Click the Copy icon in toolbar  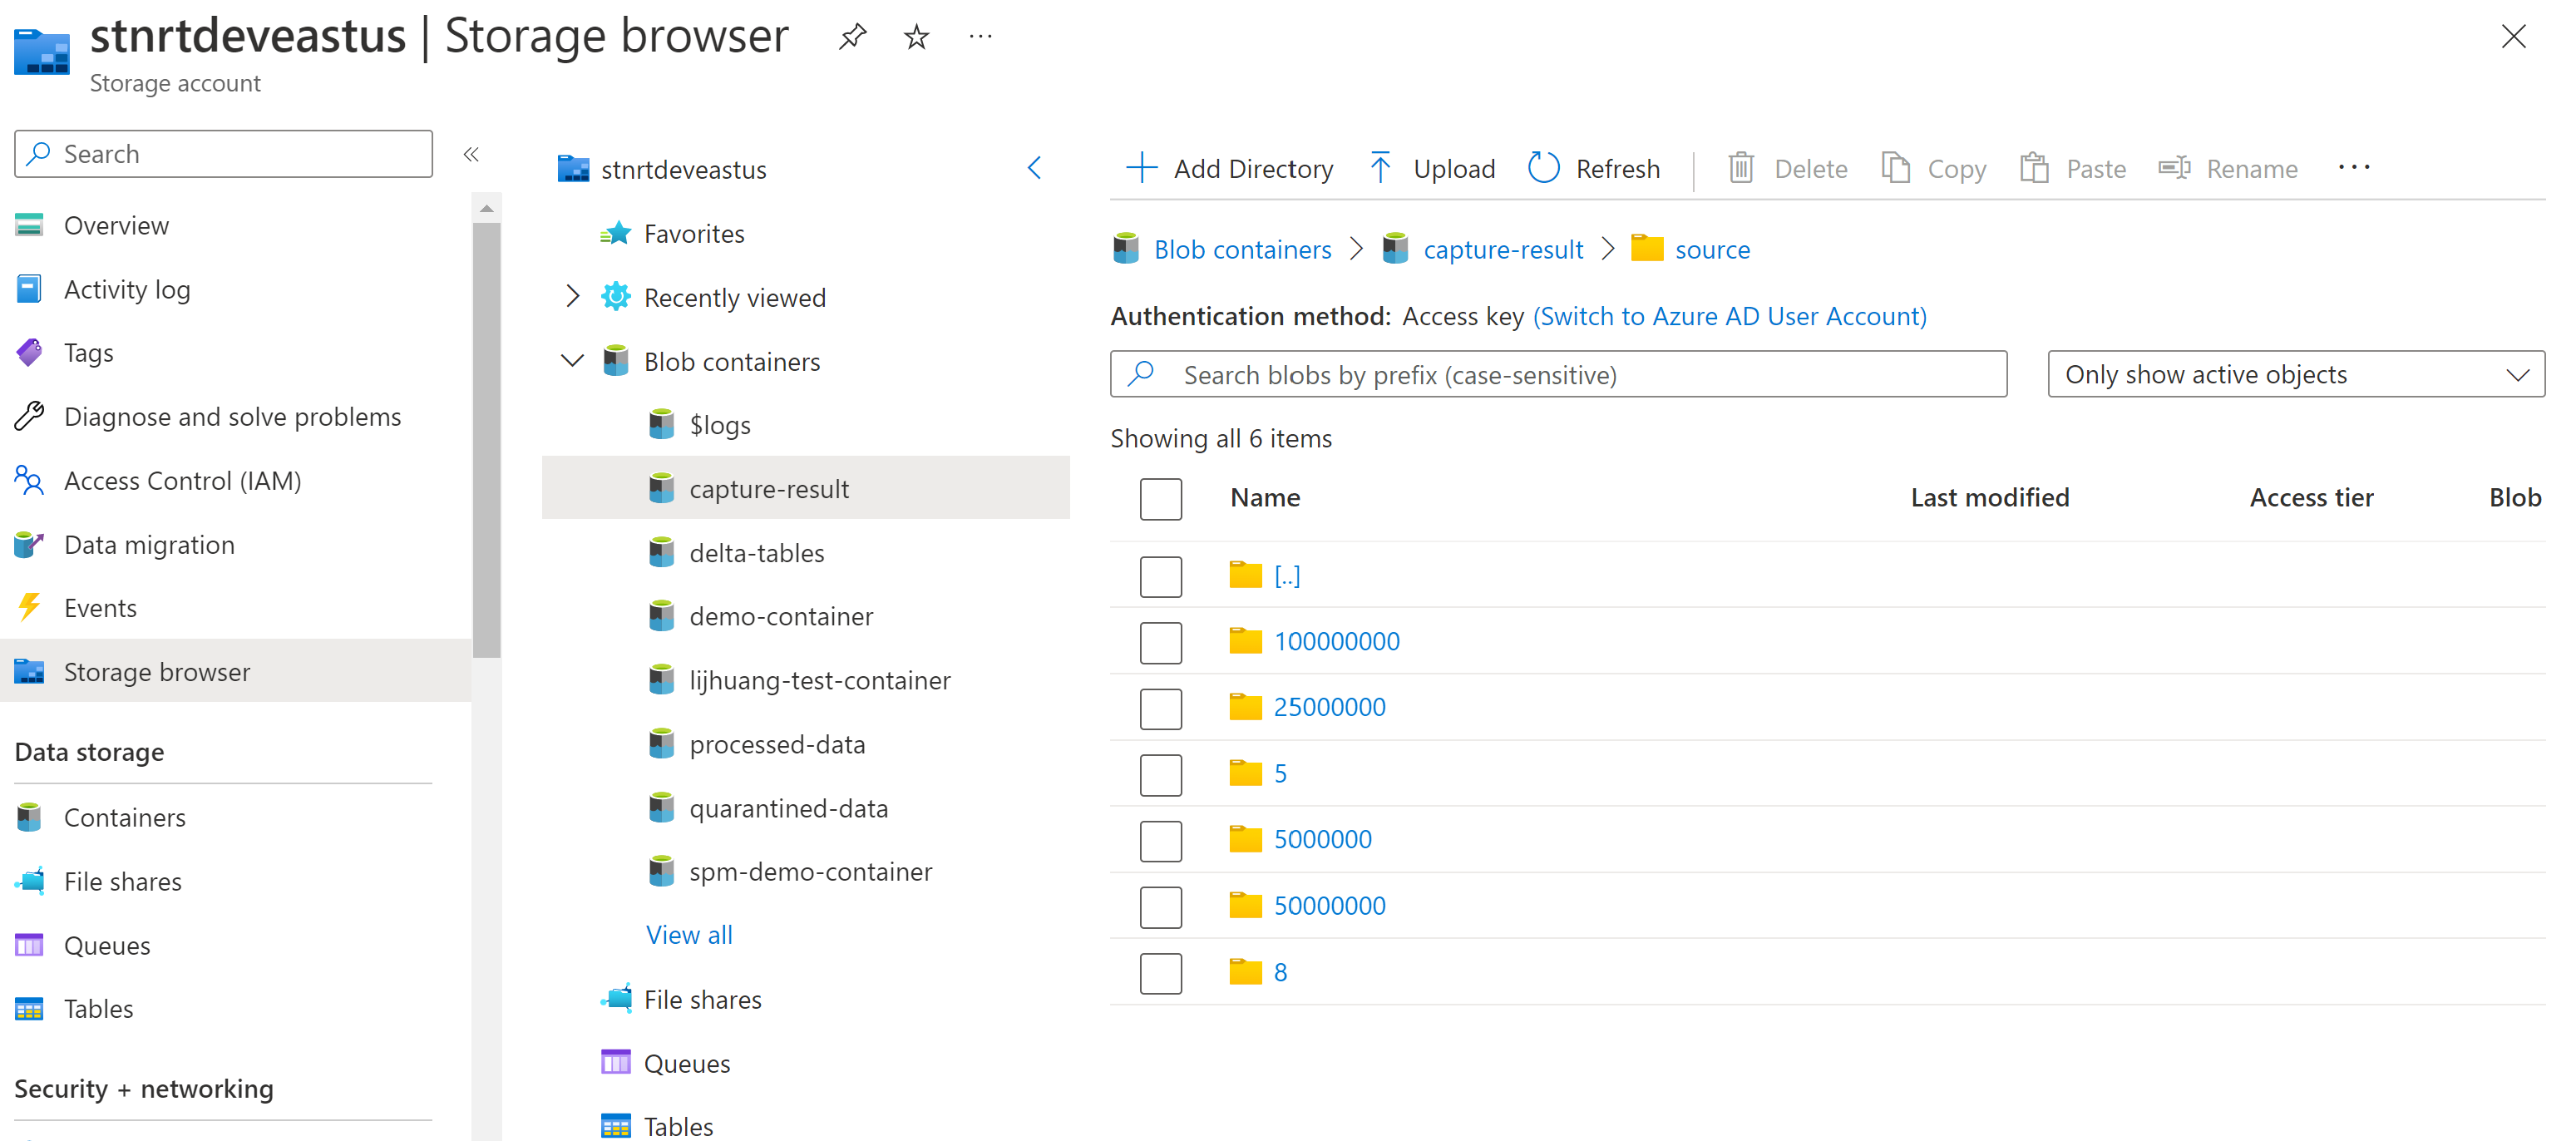point(1895,168)
